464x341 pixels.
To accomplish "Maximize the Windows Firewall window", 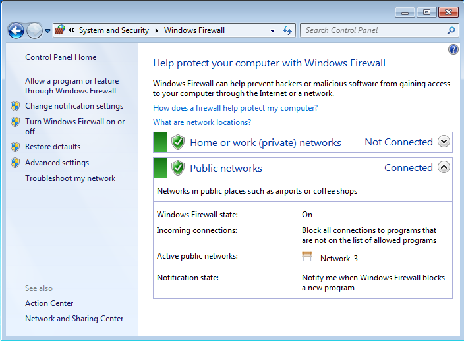I will [x=426, y=13].
